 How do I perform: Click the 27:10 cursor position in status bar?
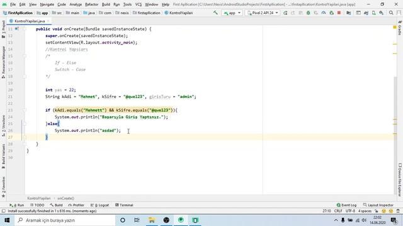[x=327, y=211]
